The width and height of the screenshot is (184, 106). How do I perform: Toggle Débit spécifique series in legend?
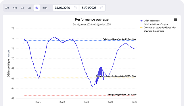point(150,21)
